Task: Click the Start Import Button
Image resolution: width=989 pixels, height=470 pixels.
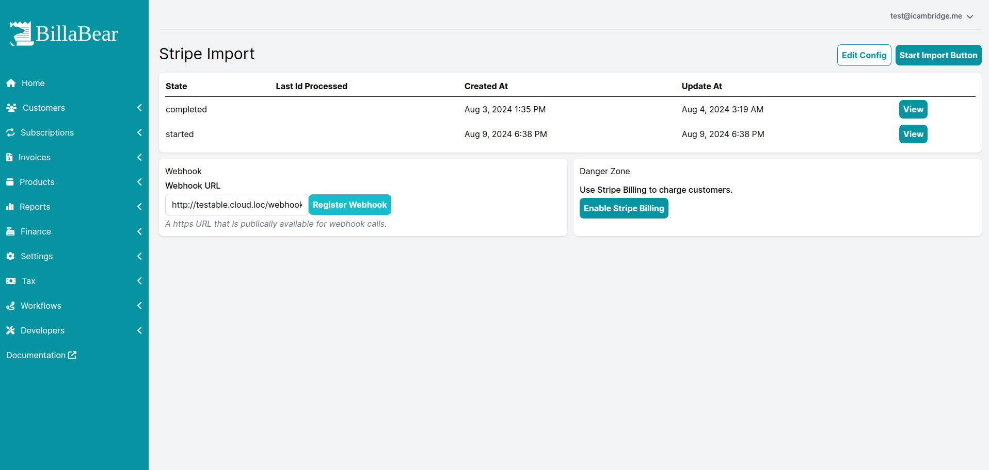Action: (938, 55)
